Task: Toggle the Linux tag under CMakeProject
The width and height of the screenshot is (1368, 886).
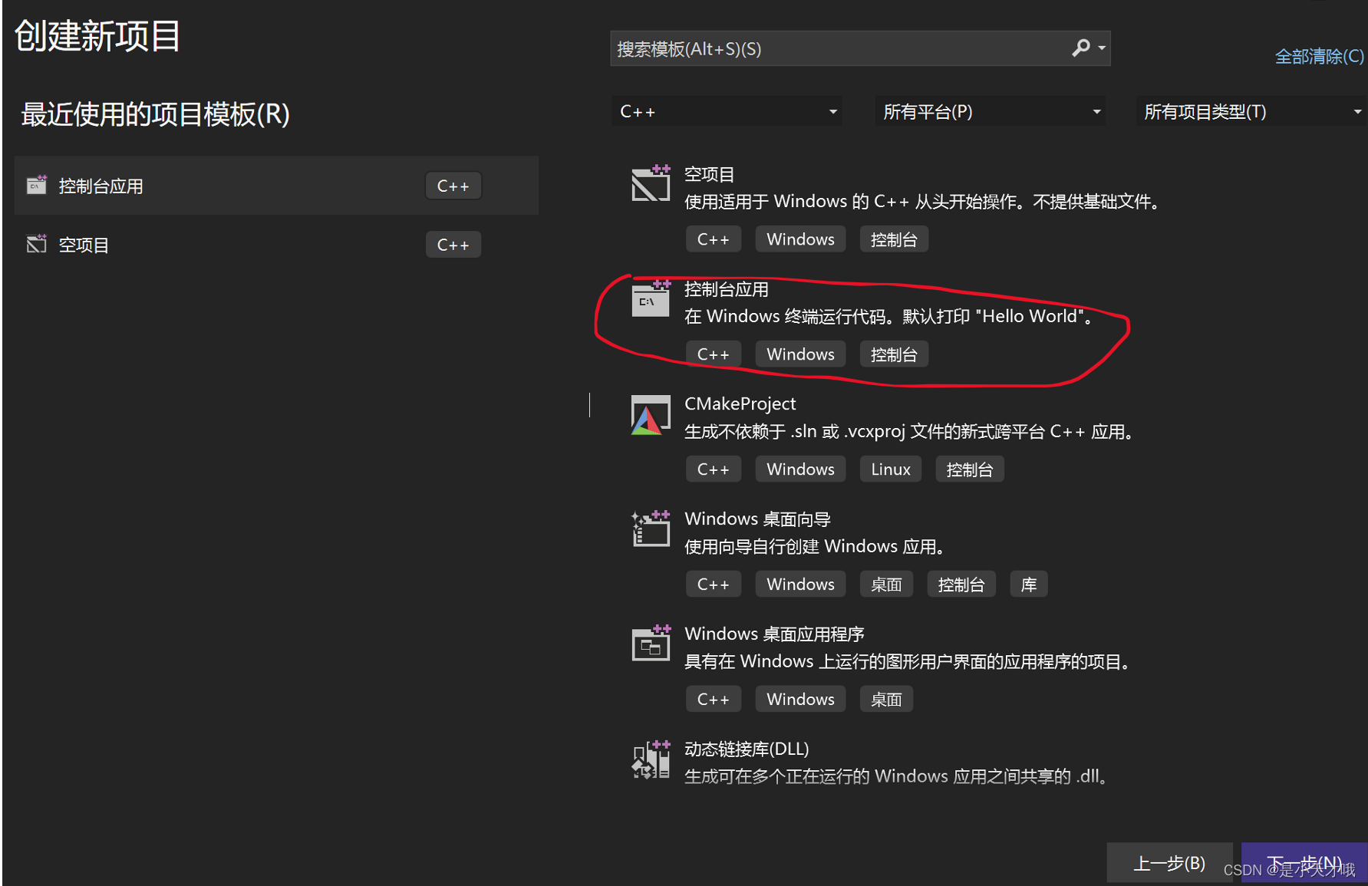Action: tap(890, 469)
